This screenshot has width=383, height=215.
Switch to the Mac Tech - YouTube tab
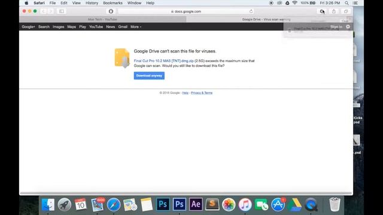click(102, 19)
